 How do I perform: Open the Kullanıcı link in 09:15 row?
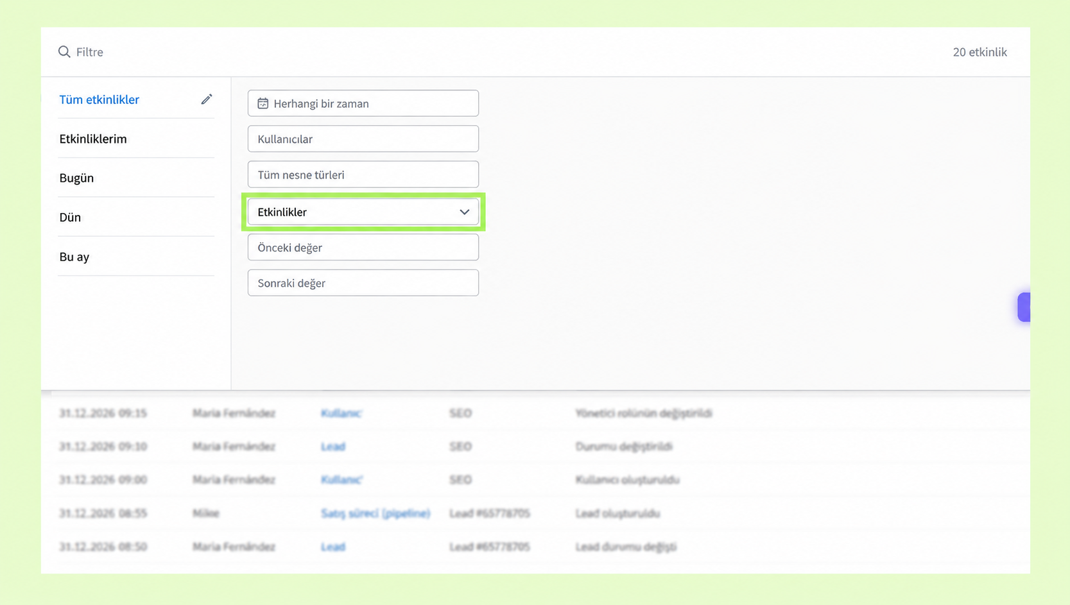coord(341,413)
